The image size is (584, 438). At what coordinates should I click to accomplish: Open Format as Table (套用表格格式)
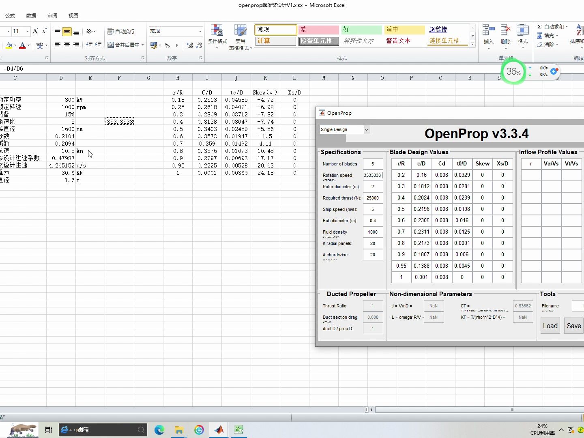[x=240, y=37]
